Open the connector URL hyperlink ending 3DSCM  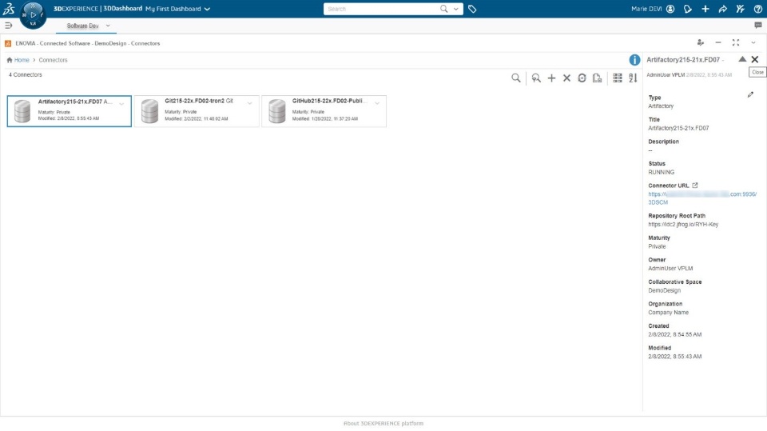702,198
